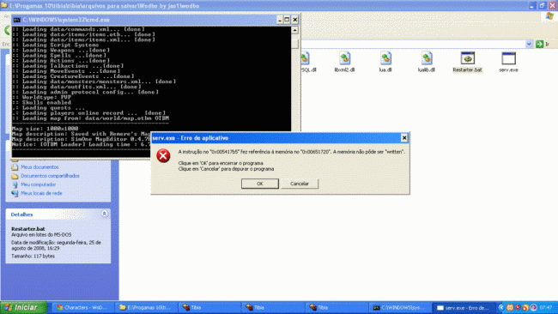The image size is (558, 314).
Task: Click the Meus documentos folder icon
Action: pos(15,167)
